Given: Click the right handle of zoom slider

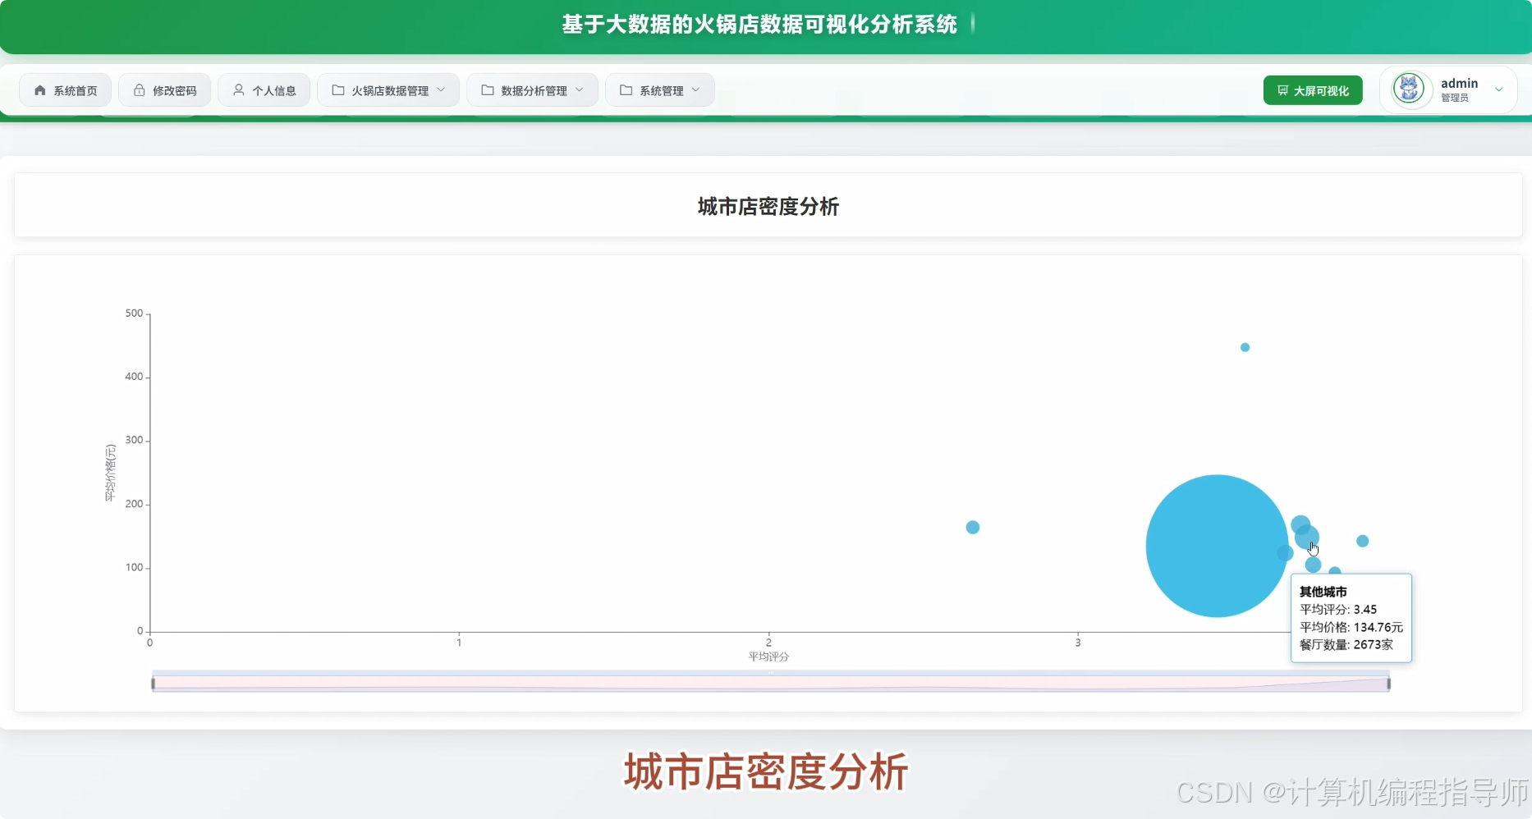Looking at the screenshot, I should coord(1388,684).
